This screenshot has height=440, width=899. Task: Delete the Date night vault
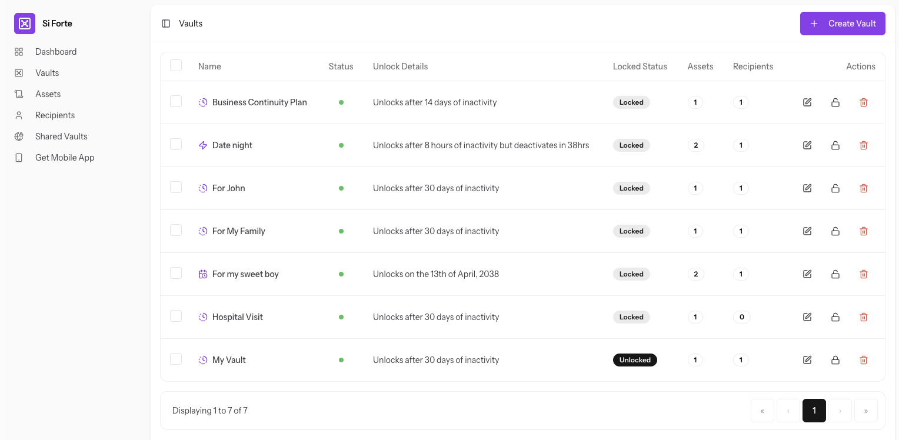click(864, 145)
